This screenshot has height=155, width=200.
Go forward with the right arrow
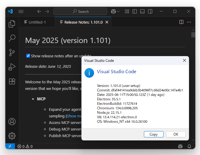click(47, 12)
